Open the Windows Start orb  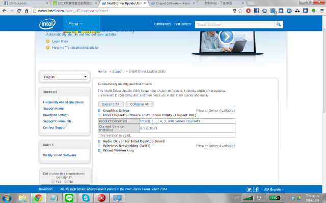pyautogui.click(x=7, y=198)
